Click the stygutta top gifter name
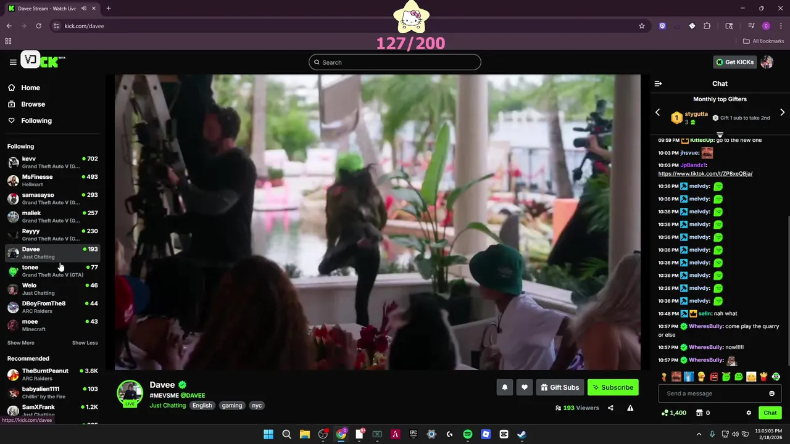The width and height of the screenshot is (790, 444). pyautogui.click(x=696, y=114)
